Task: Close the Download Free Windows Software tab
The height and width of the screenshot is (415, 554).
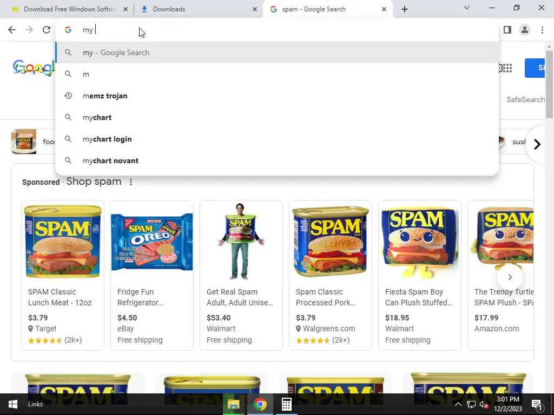Action: point(126,9)
